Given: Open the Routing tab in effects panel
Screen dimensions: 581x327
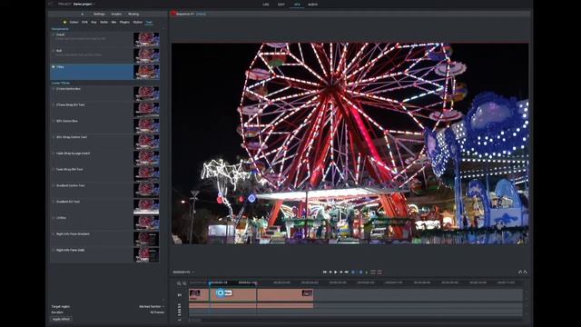Looking at the screenshot, I should click(133, 15).
